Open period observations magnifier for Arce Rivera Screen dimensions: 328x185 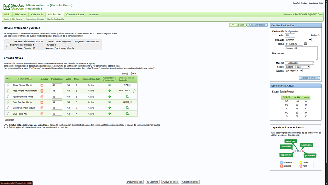[134, 91]
